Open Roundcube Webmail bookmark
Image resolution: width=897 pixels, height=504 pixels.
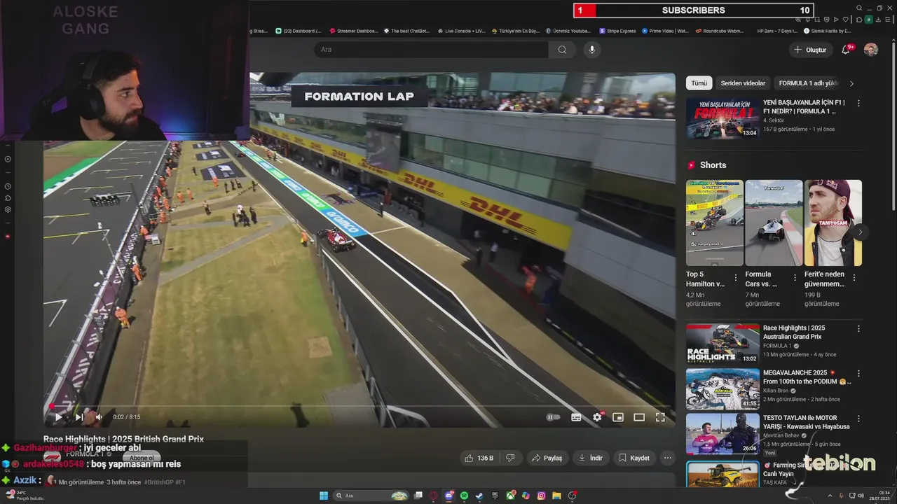(x=720, y=31)
